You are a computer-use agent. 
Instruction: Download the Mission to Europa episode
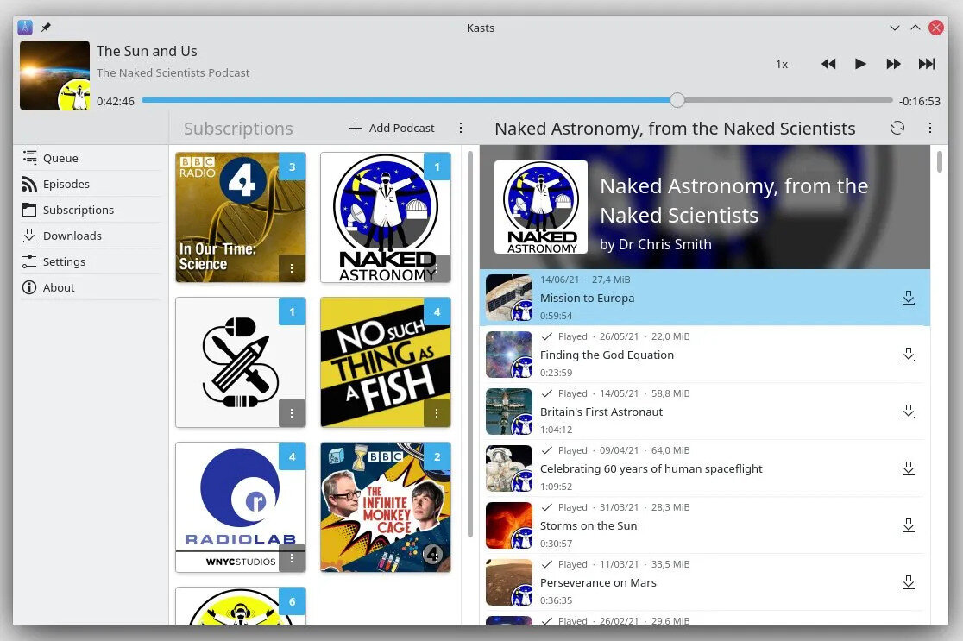(x=909, y=298)
